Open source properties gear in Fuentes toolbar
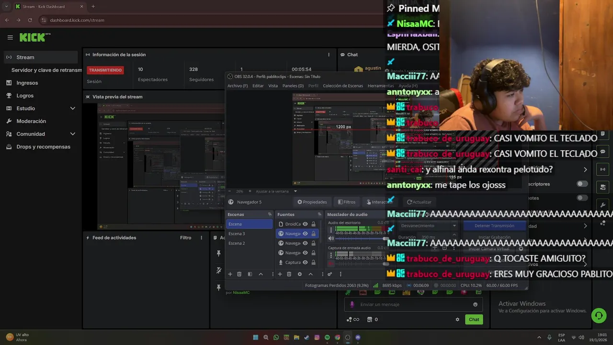This screenshot has width=613, height=345. click(x=300, y=274)
